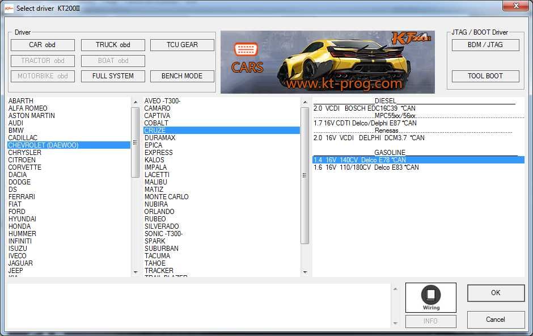Select TAHOE model
Viewport: 533px width, 336px height.
point(222,263)
